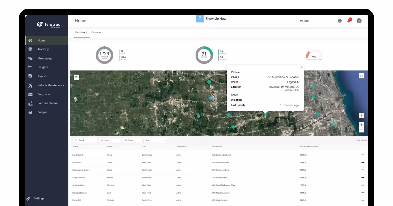
Task: Open the Journey Planner icon
Action: tap(30, 103)
